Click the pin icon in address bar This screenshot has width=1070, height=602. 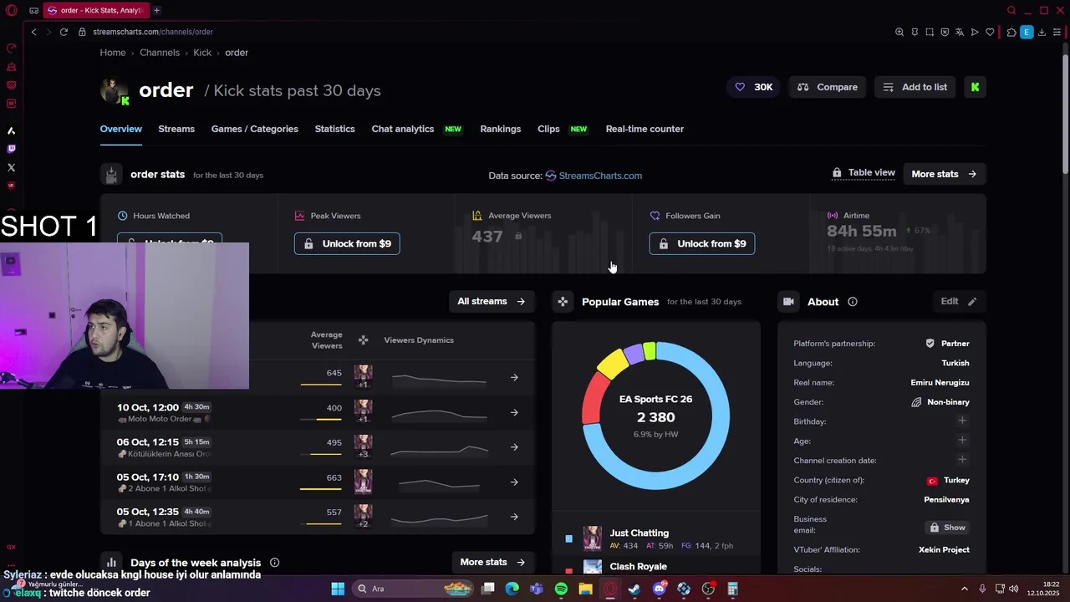point(915,32)
